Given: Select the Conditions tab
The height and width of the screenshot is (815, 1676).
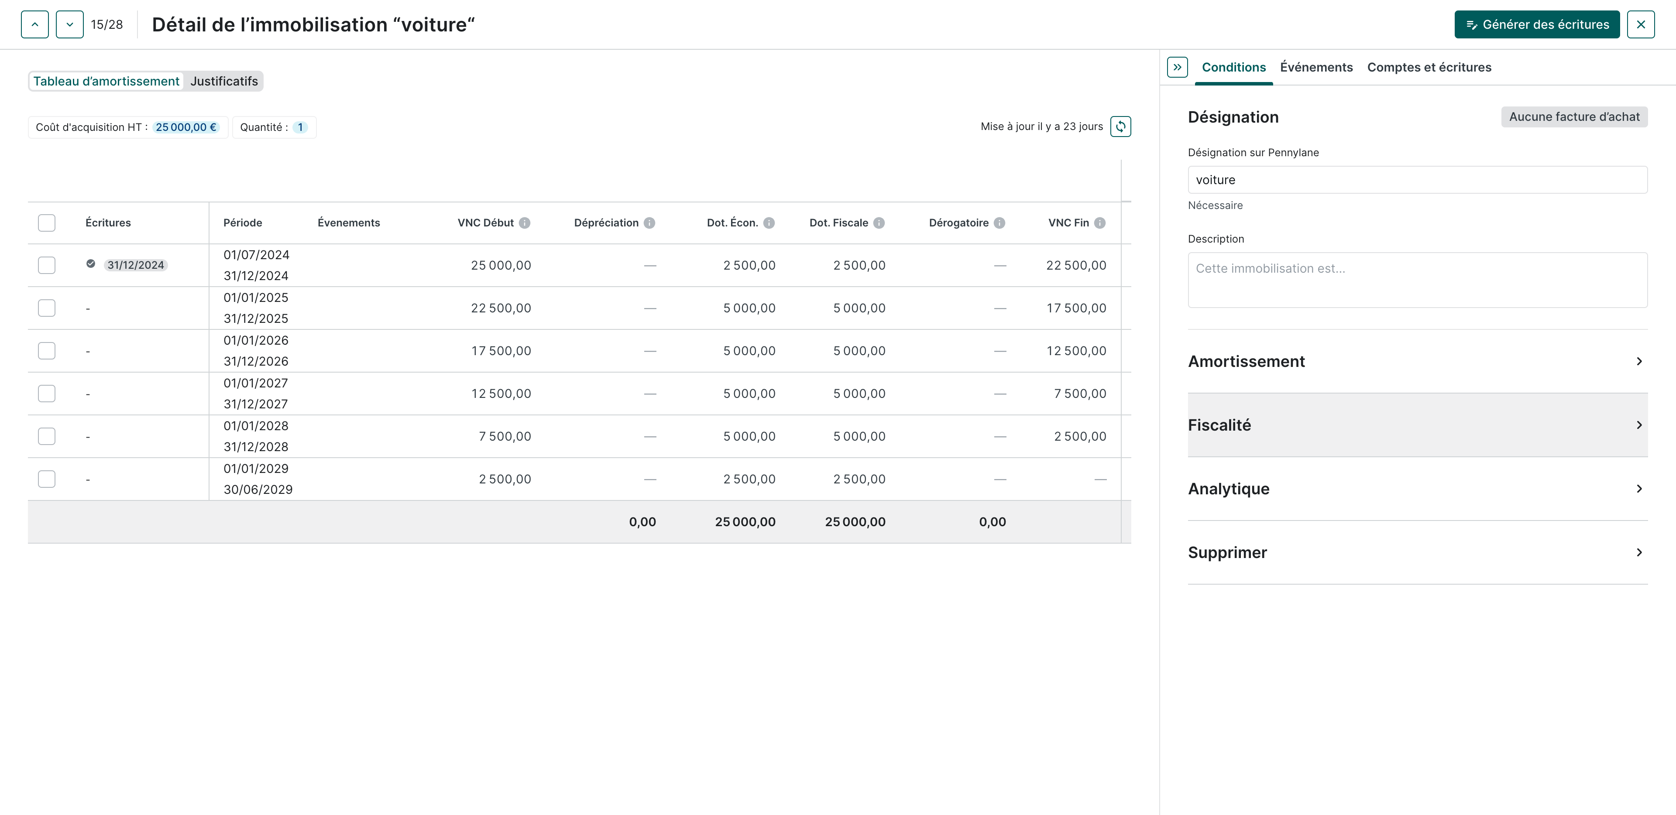Looking at the screenshot, I should (1233, 68).
